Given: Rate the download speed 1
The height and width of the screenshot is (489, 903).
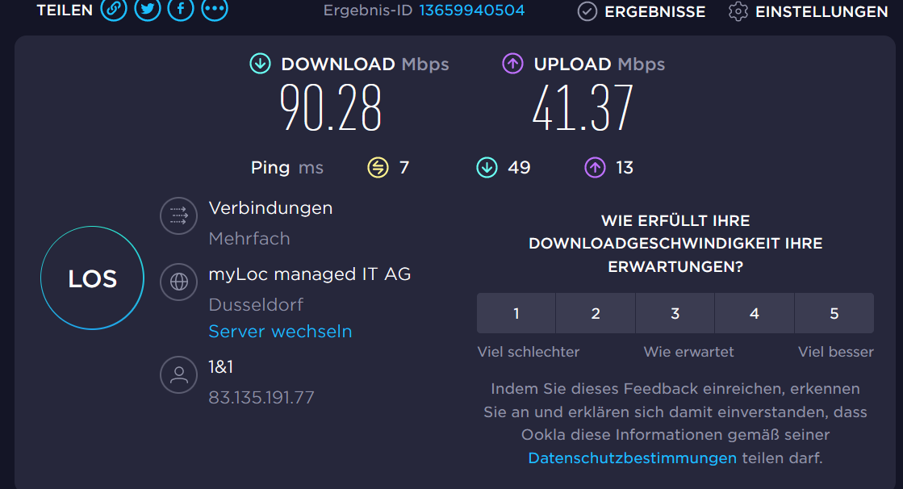Looking at the screenshot, I should 516,313.
